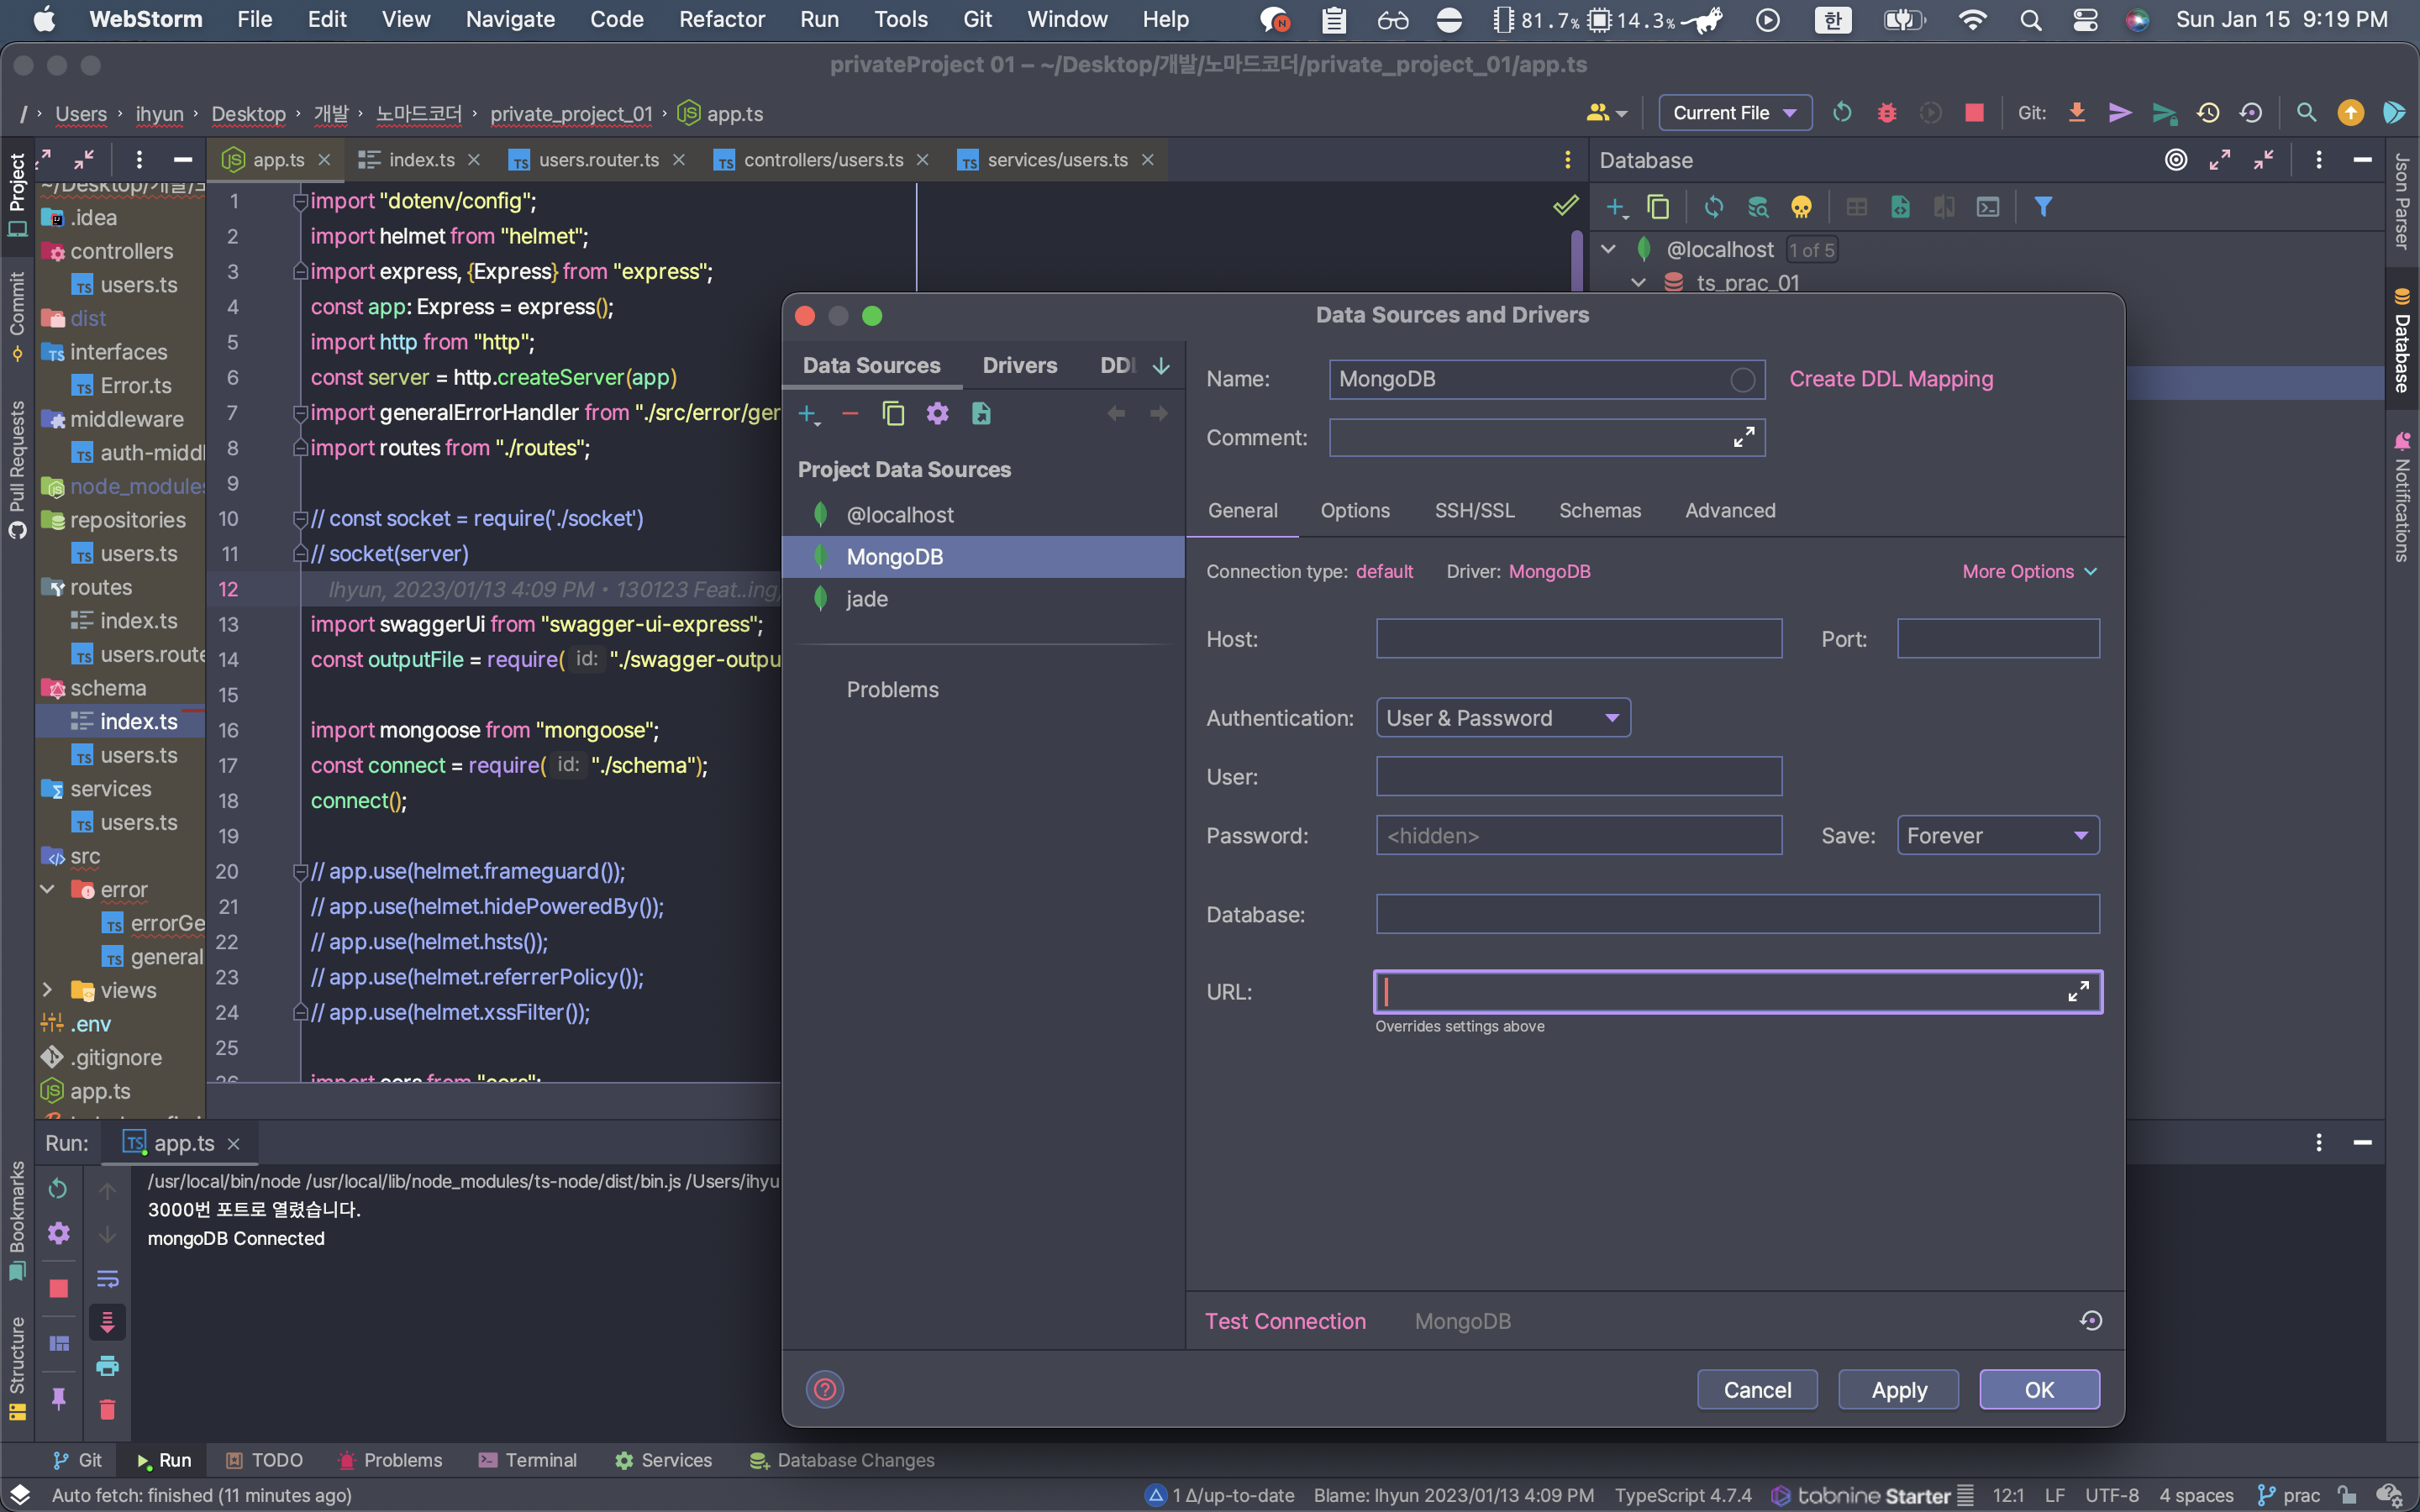
Task: Open the Apple menu
Action: [44, 19]
